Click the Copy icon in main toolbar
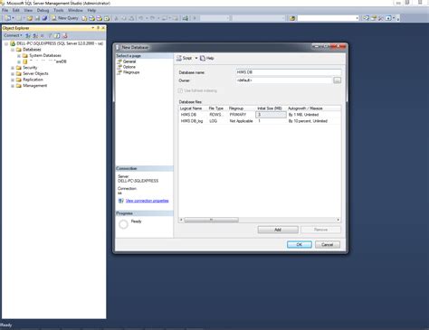 point(124,18)
